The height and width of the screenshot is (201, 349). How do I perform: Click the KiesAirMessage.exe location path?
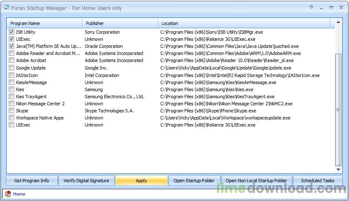tap(218, 82)
